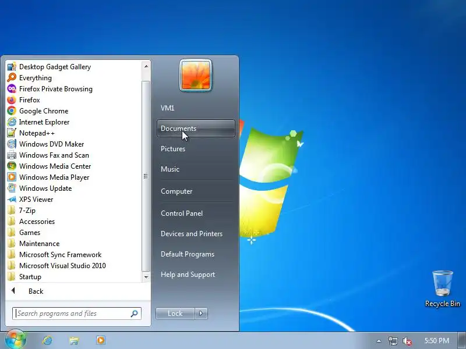Image resolution: width=466 pixels, height=349 pixels.
Task: Start Windows DVD Maker icon
Action: tap(12, 144)
